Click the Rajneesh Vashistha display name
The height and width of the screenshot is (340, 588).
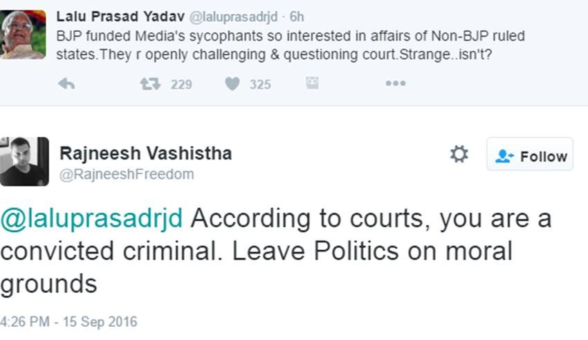click(145, 153)
